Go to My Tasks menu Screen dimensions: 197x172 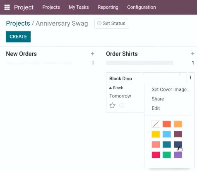tap(79, 7)
